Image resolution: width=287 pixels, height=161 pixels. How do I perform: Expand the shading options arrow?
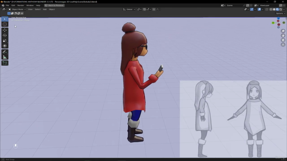click(x=284, y=9)
